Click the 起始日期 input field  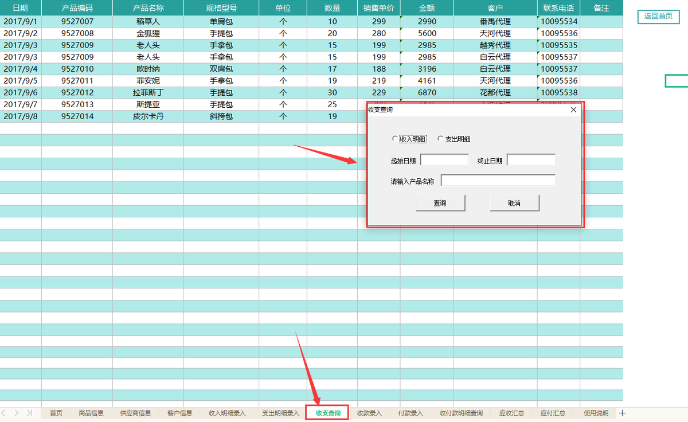point(445,159)
